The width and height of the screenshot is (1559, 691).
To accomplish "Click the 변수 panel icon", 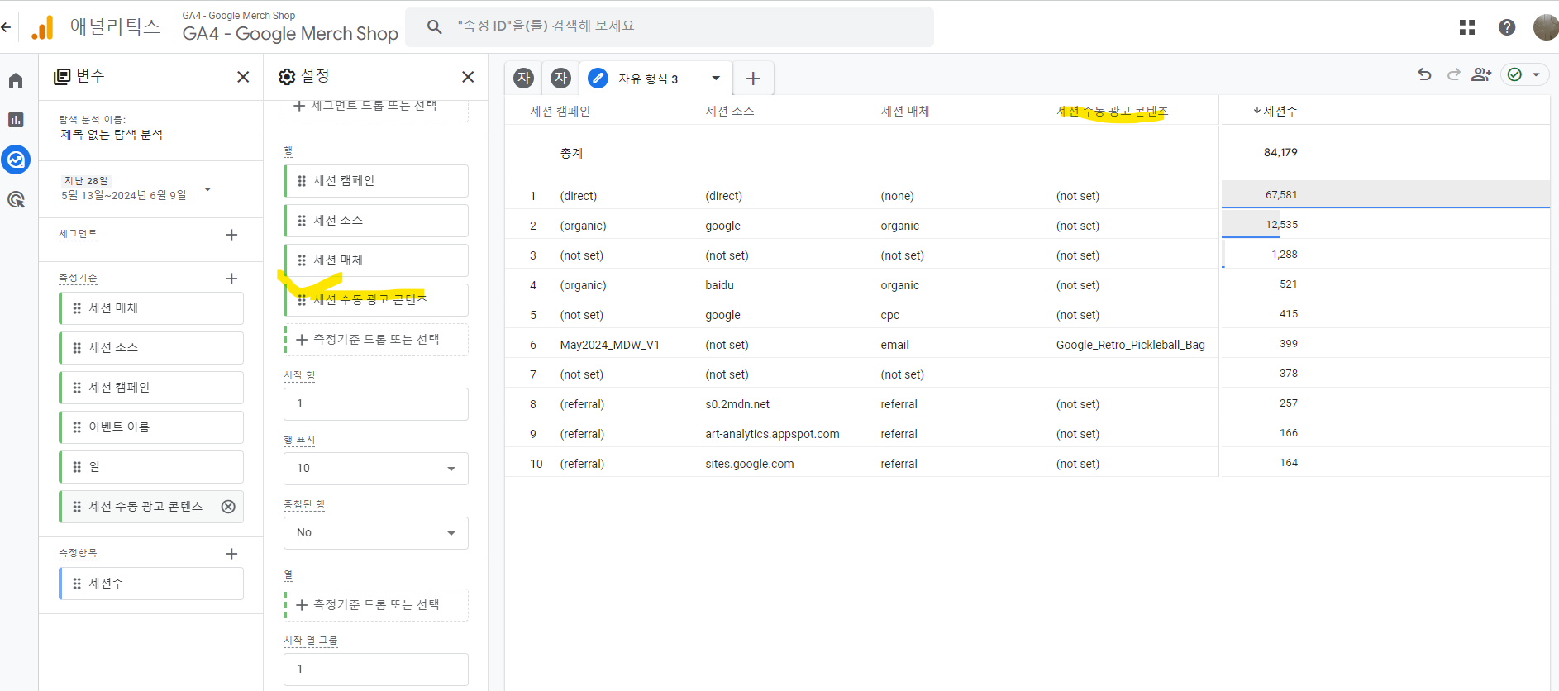I will coord(62,77).
